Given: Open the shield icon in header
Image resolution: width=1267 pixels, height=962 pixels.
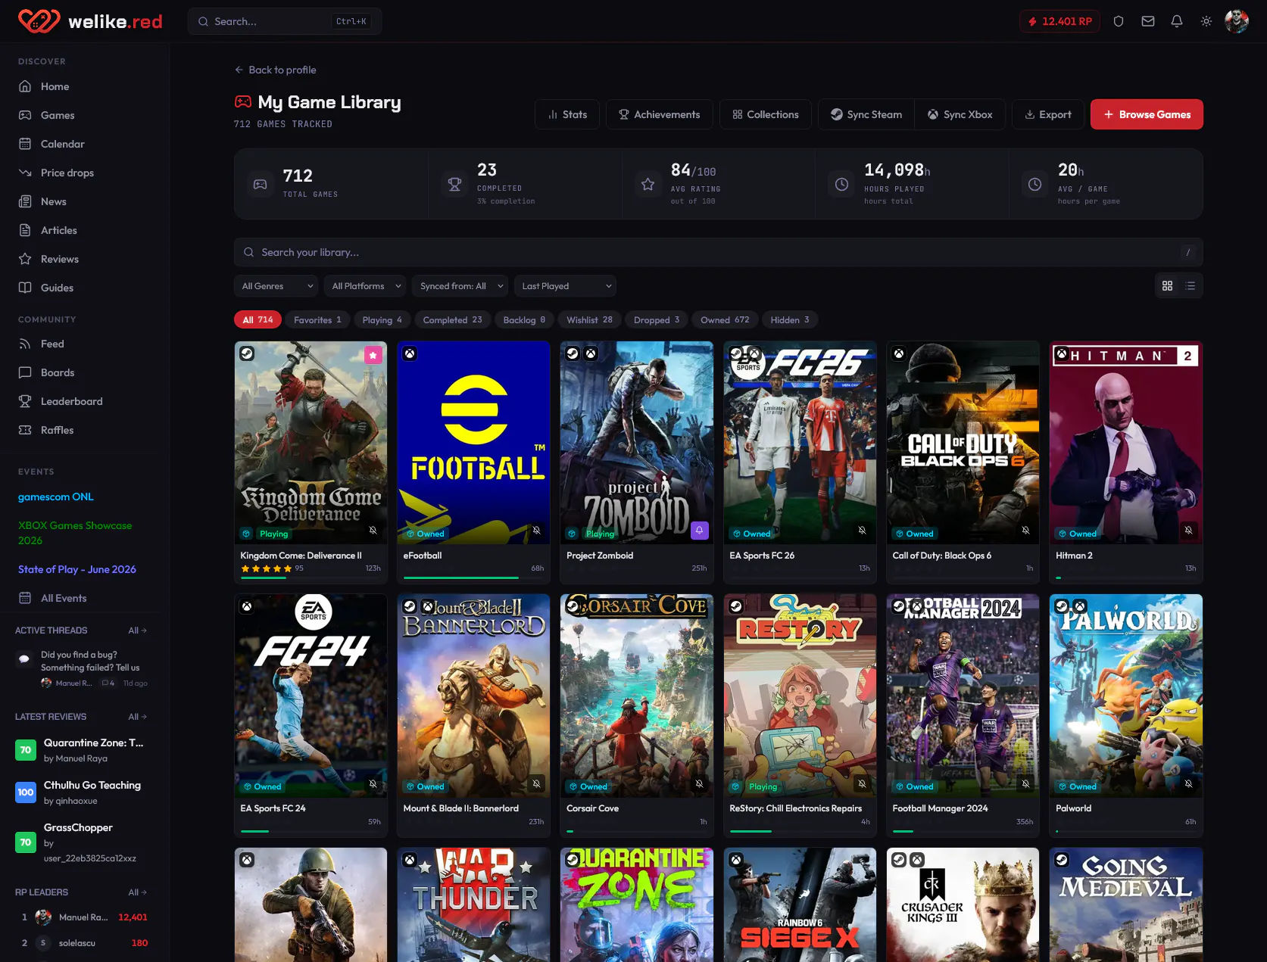Looking at the screenshot, I should [x=1119, y=21].
